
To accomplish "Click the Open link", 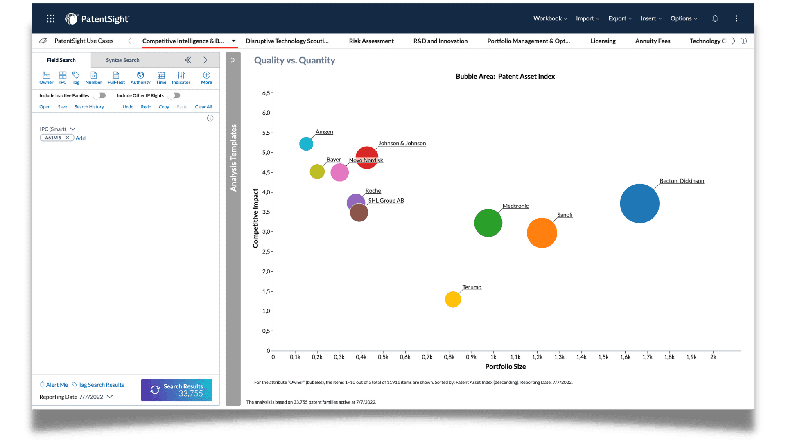I will 45,107.
